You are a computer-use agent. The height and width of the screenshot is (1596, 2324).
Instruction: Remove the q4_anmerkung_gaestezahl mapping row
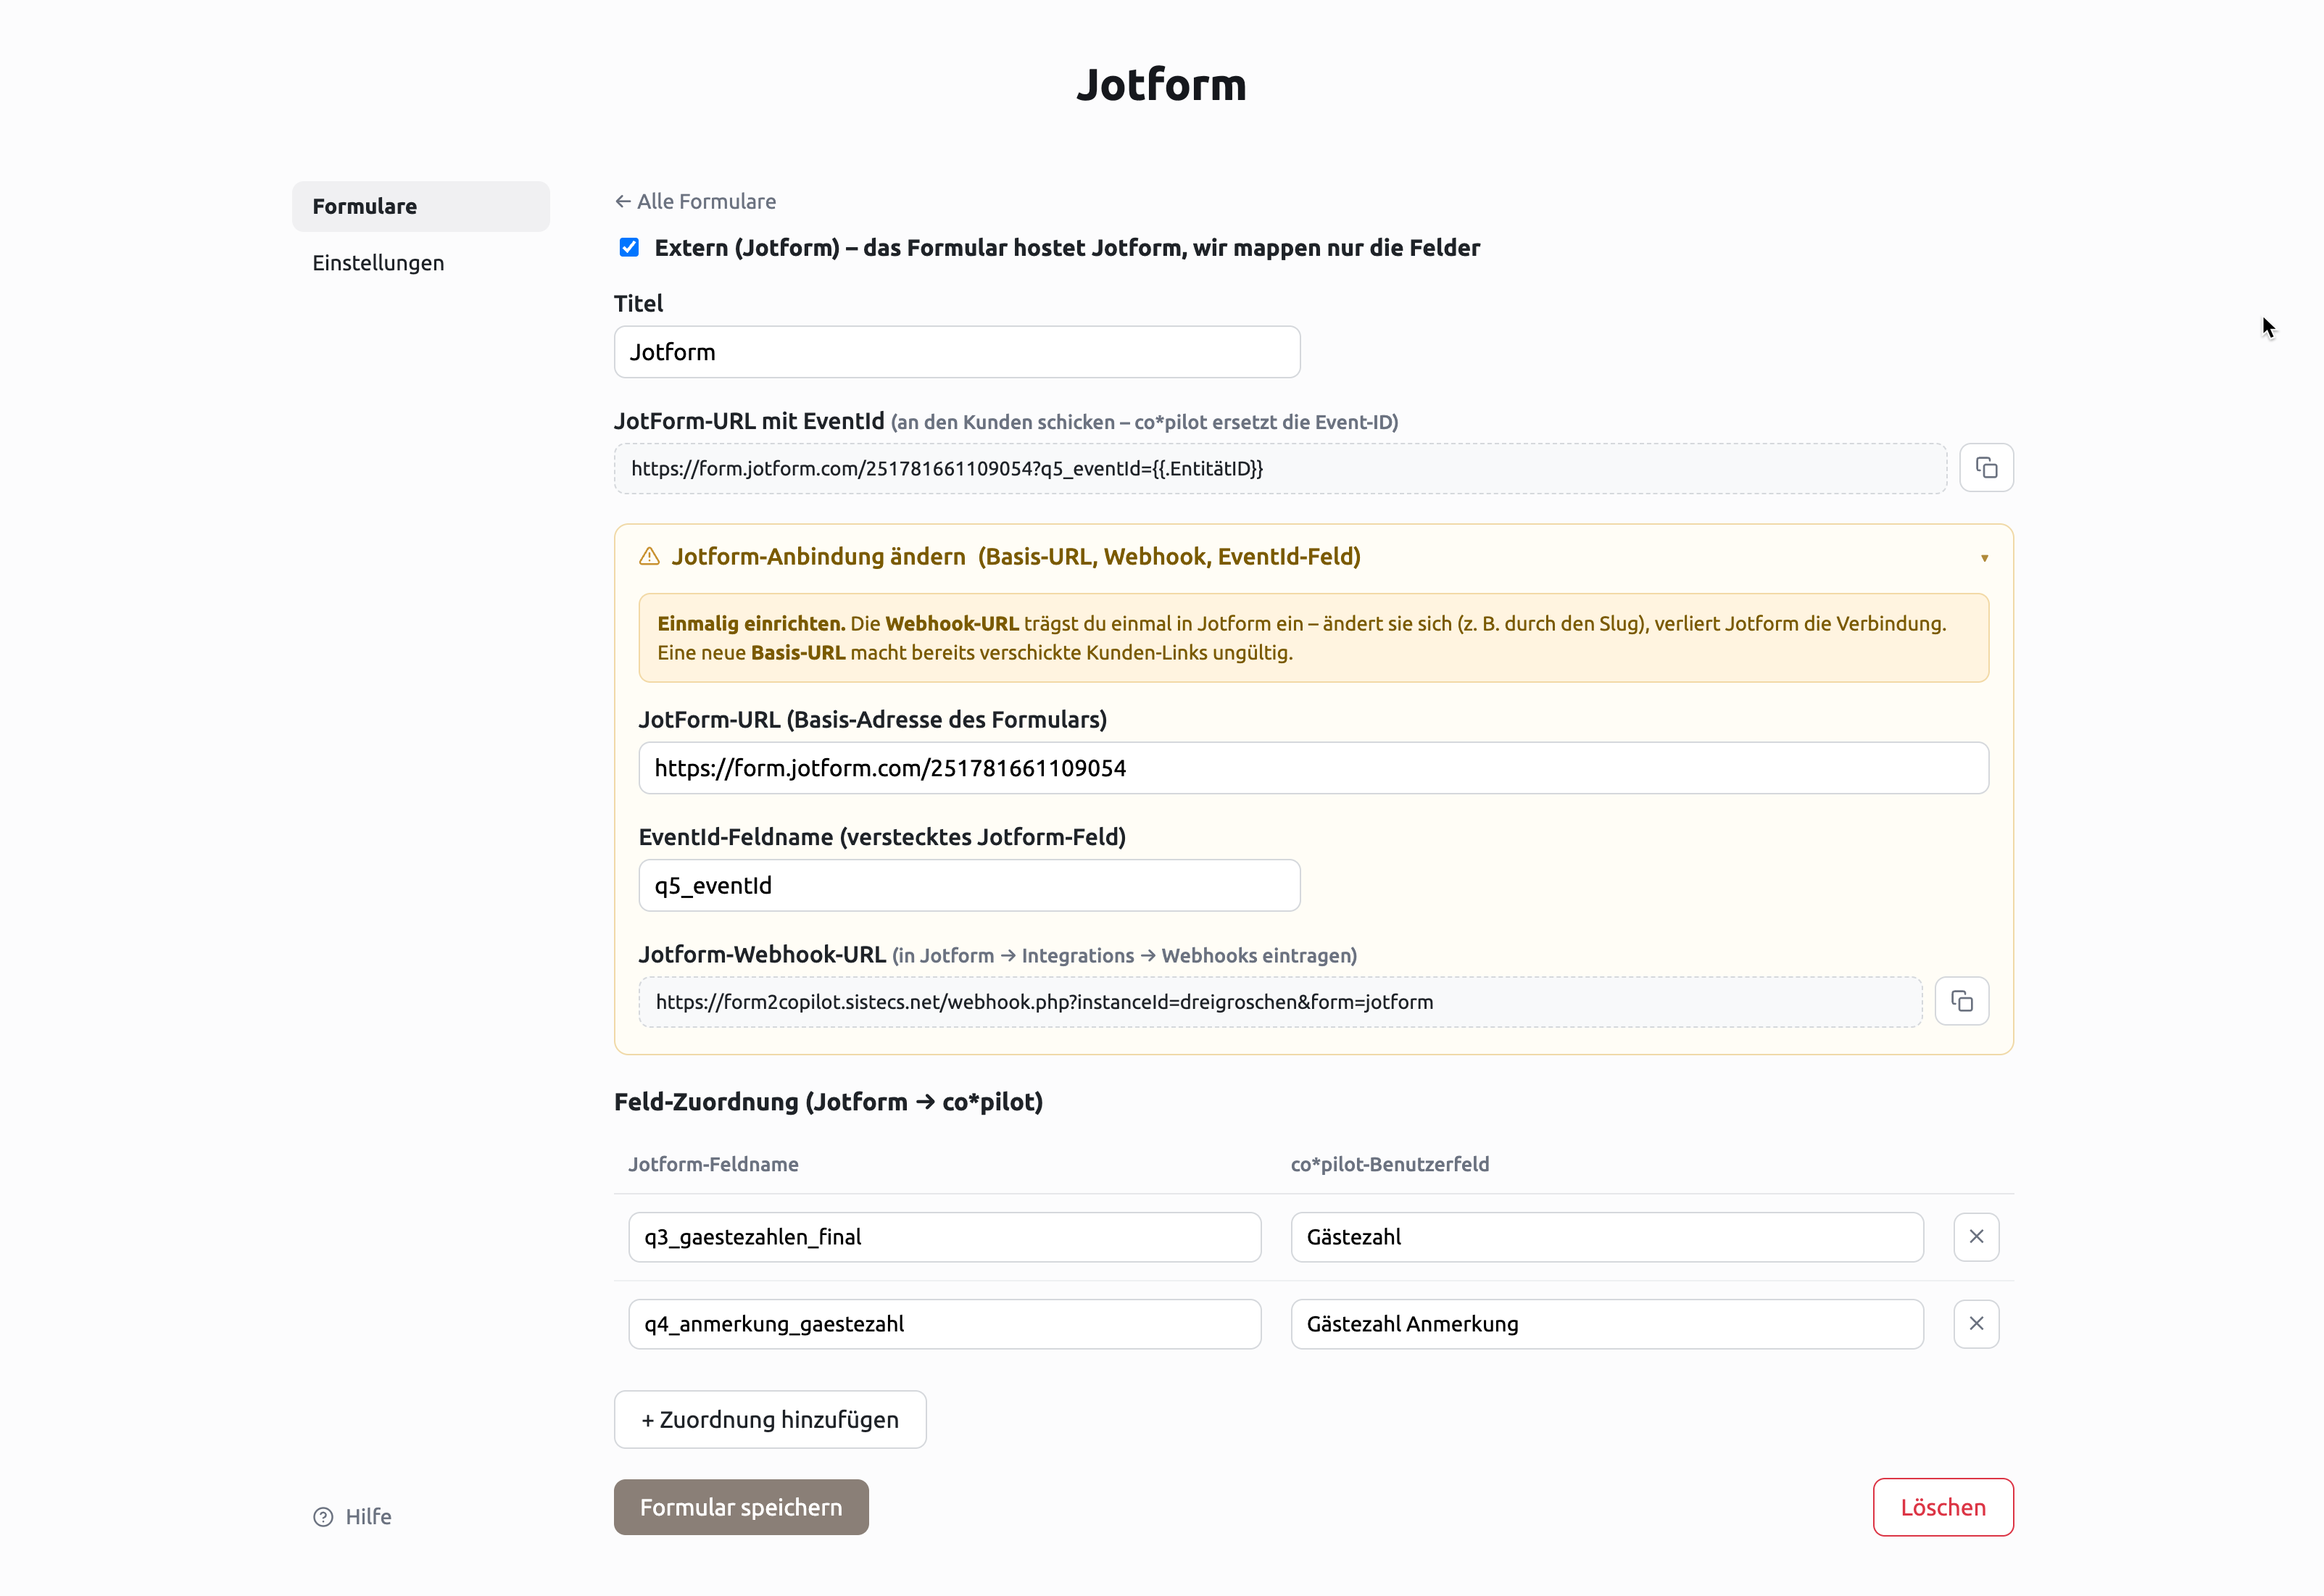coord(1976,1323)
